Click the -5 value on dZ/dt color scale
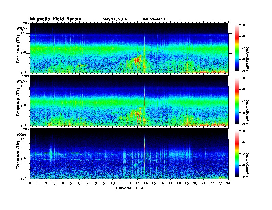272x210 pixels. point(243,131)
